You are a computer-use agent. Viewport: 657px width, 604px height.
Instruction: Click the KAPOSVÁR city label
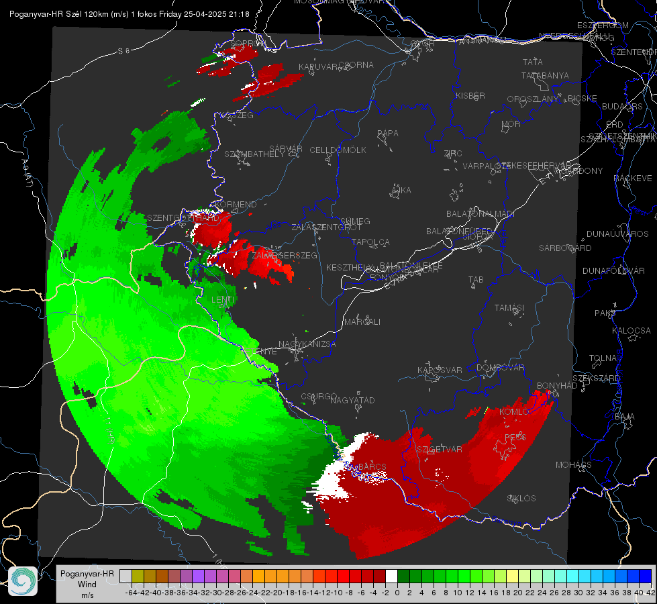coord(440,370)
